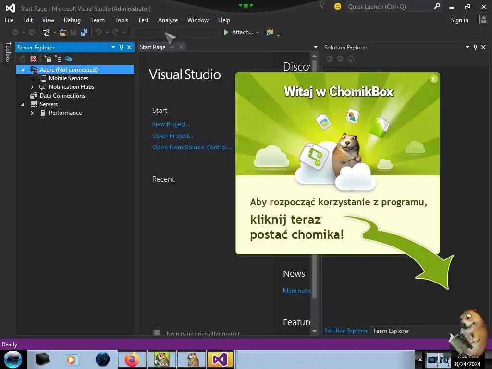Click the Open File toolbar icon
This screenshot has width=492, height=369.
[x=63, y=32]
